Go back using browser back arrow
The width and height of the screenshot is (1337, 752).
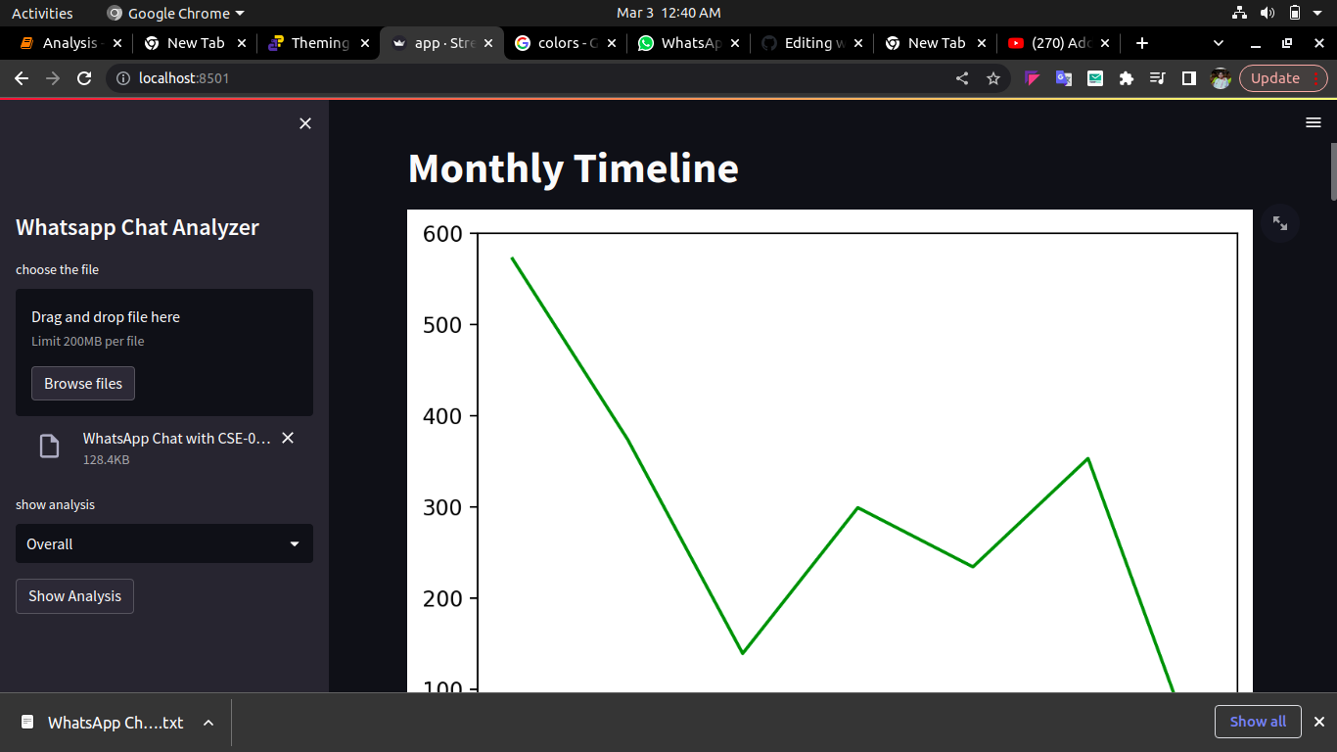click(x=22, y=78)
